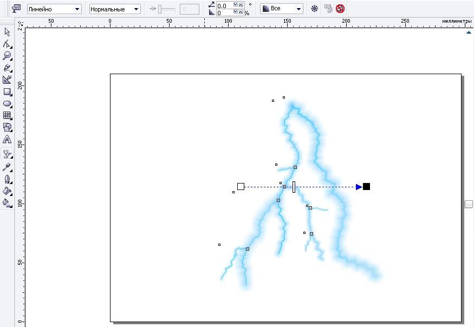Viewport: 474px width, 327px height.
Task: Decrease the transparency angle value
Action: [x=236, y=5]
